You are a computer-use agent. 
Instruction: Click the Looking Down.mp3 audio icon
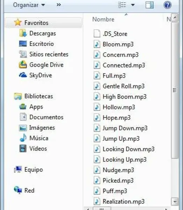click(x=97, y=149)
